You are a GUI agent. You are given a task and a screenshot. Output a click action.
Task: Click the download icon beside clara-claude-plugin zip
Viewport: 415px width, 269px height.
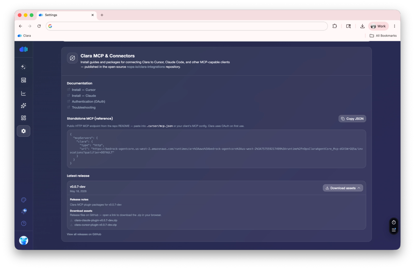(71, 220)
